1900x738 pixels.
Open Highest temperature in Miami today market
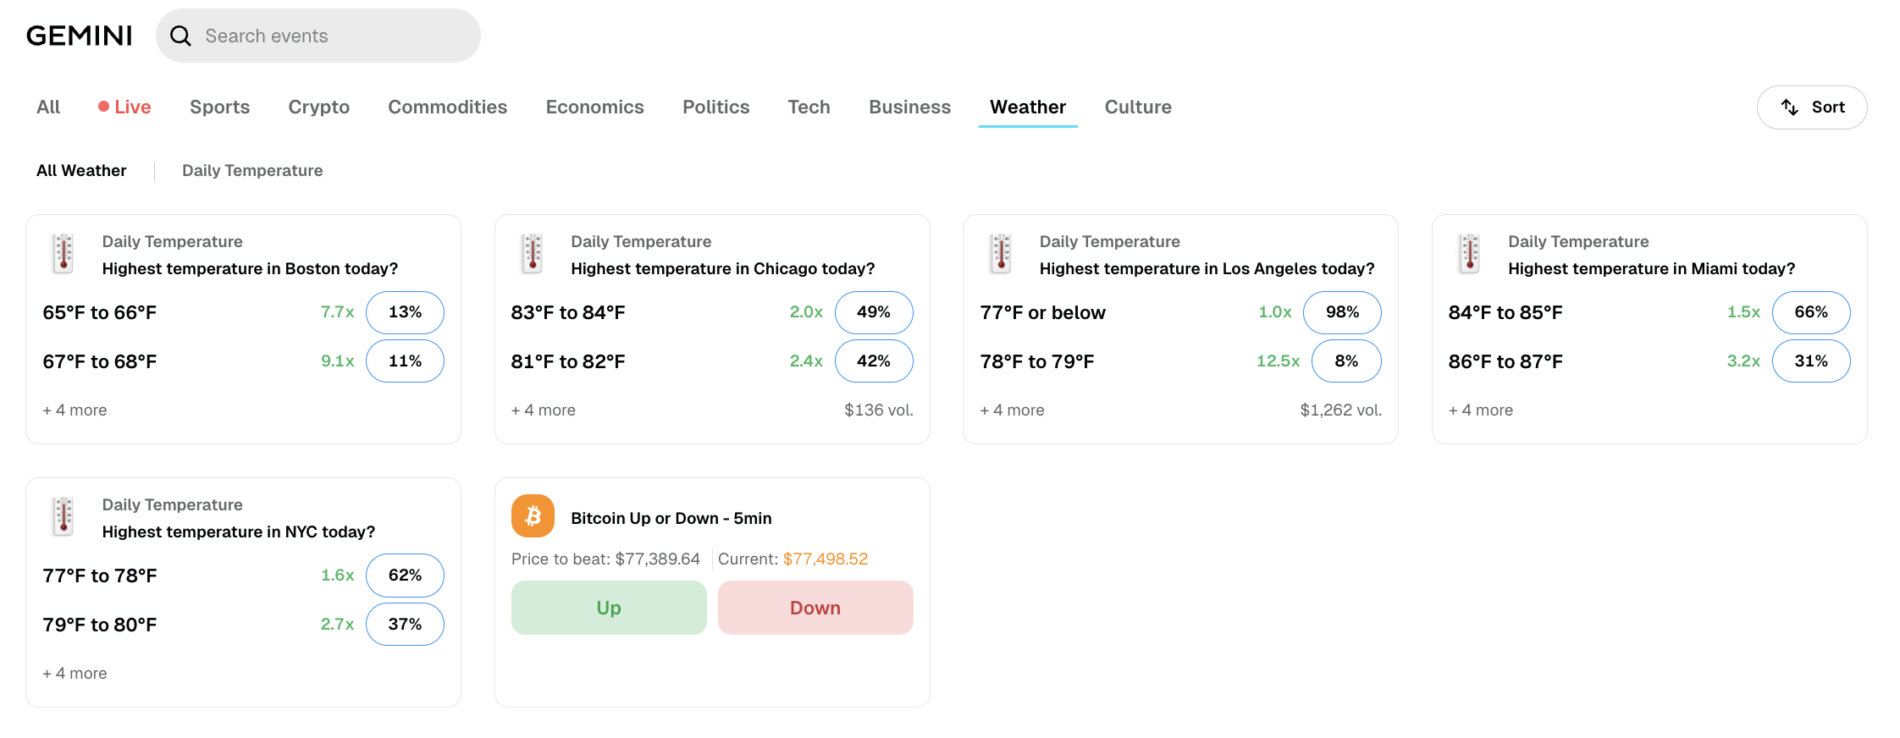[1652, 268]
